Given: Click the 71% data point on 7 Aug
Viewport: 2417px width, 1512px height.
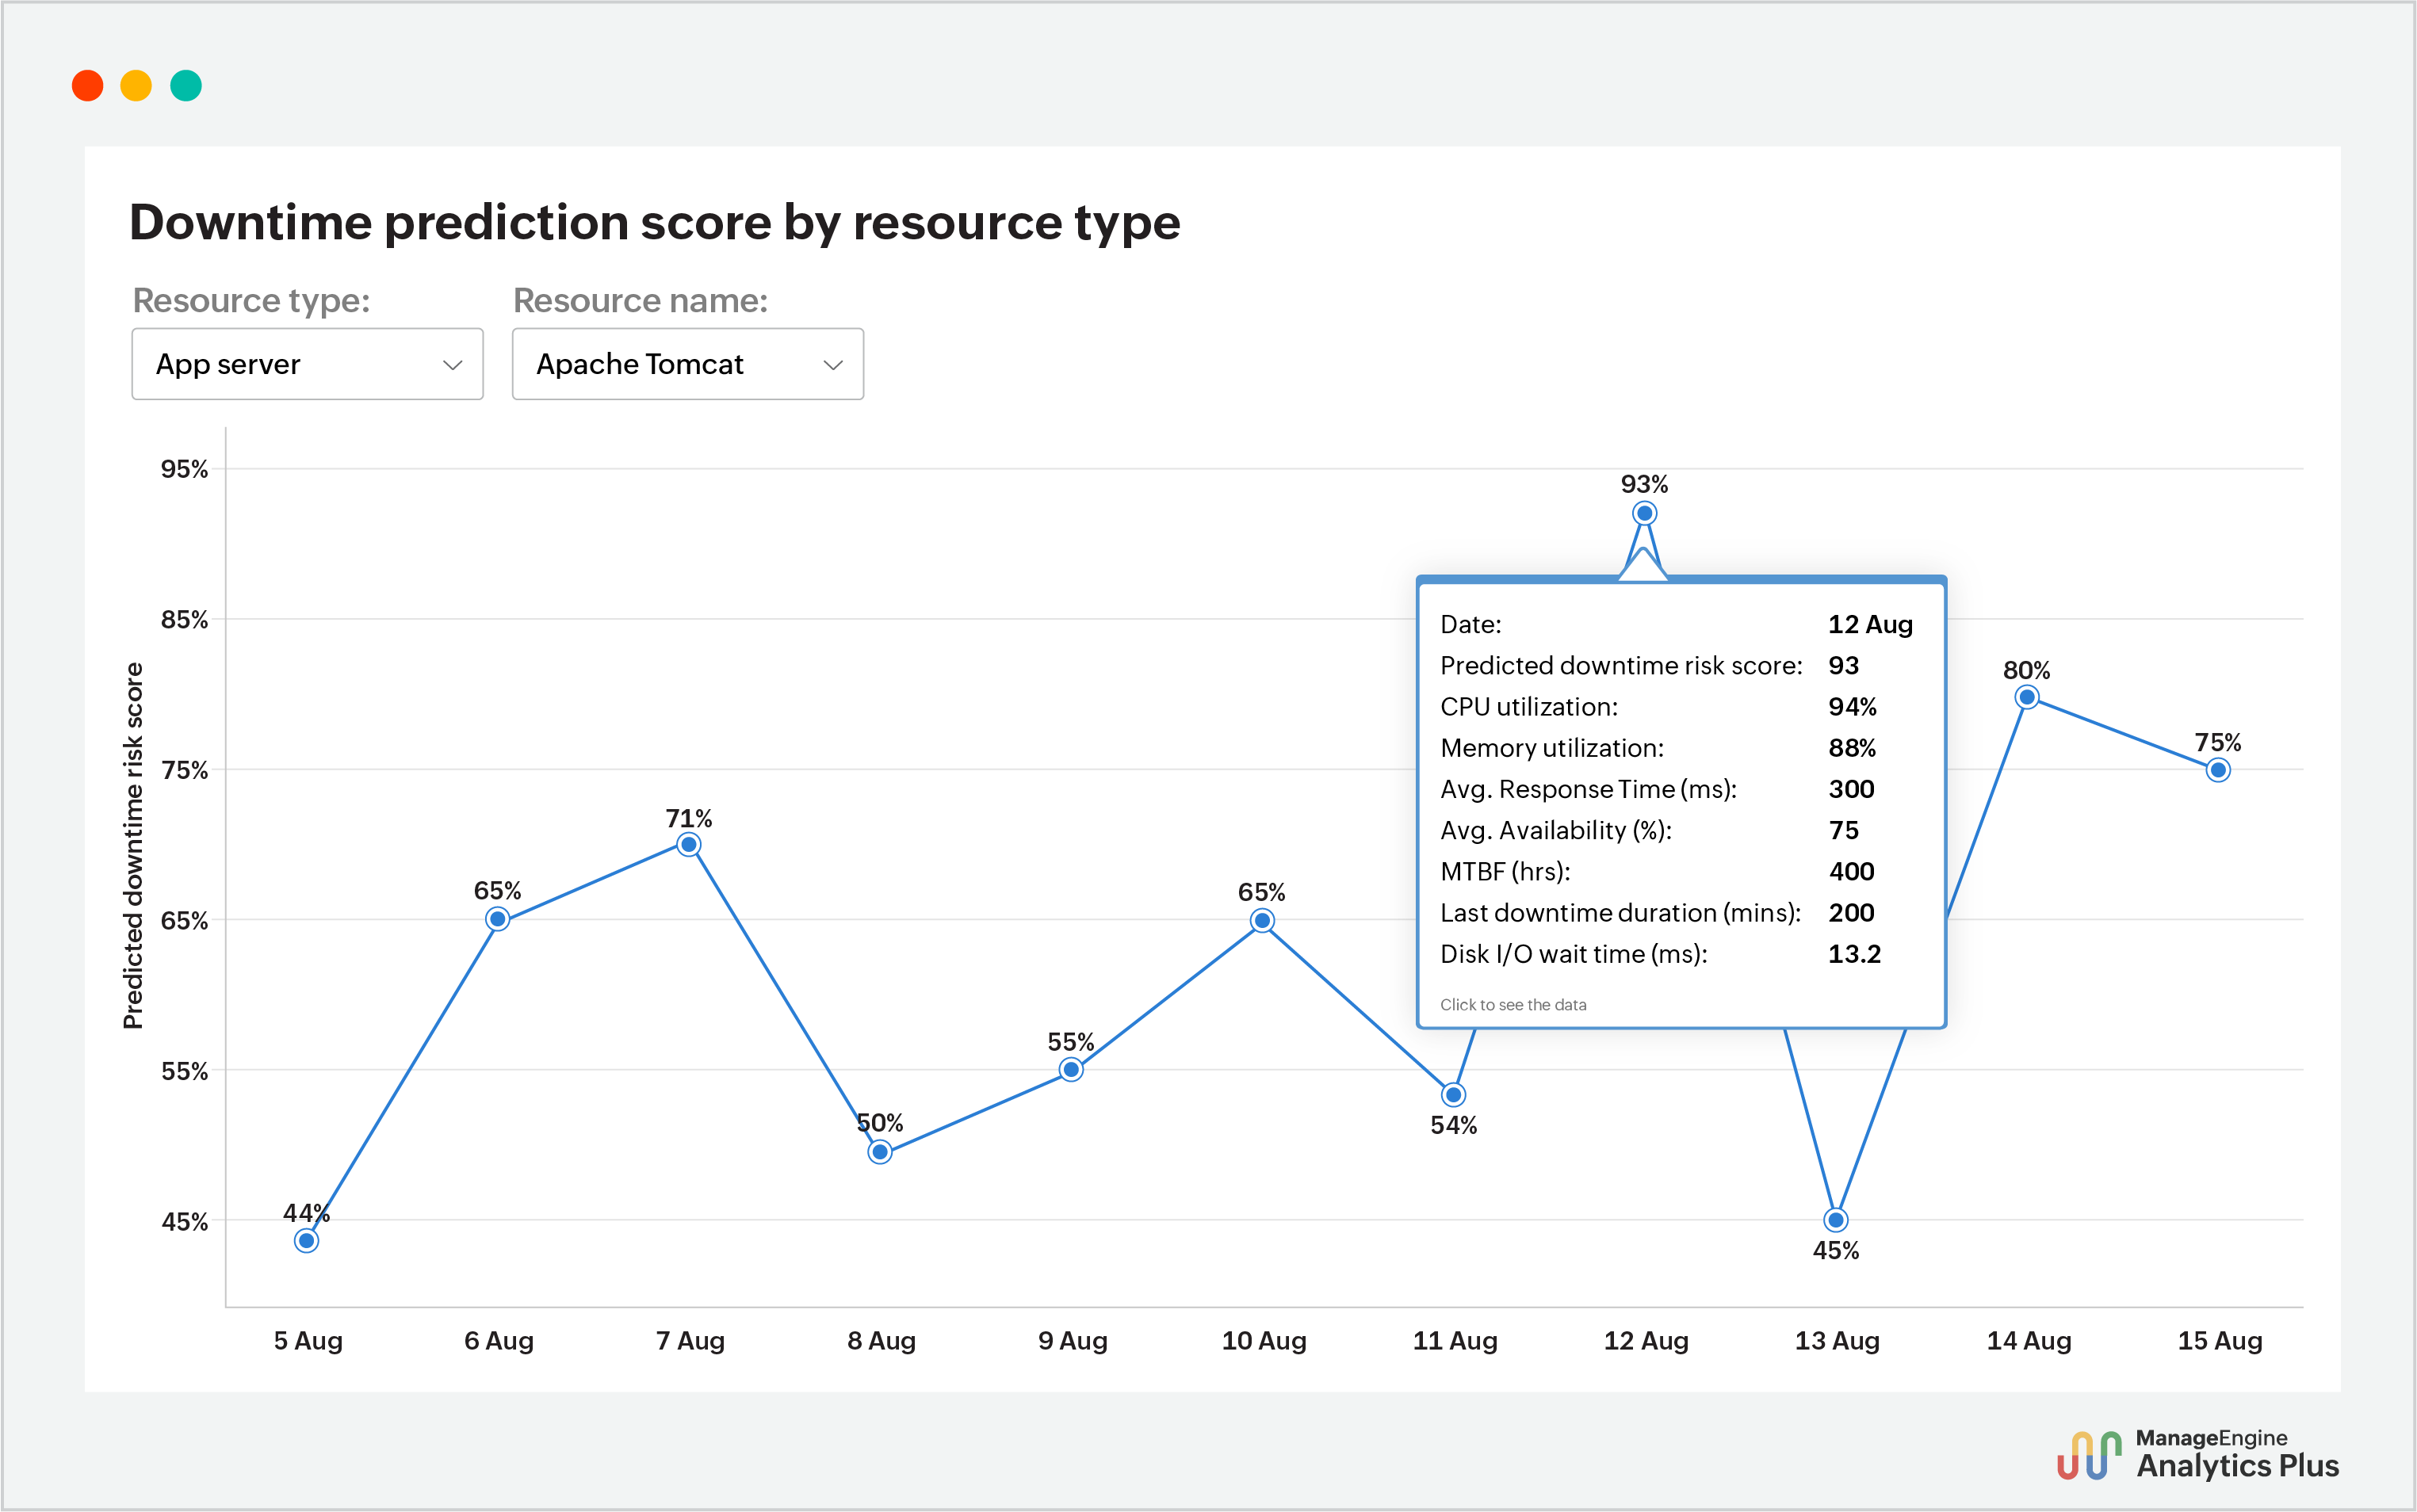Looking at the screenshot, I should (690, 845).
